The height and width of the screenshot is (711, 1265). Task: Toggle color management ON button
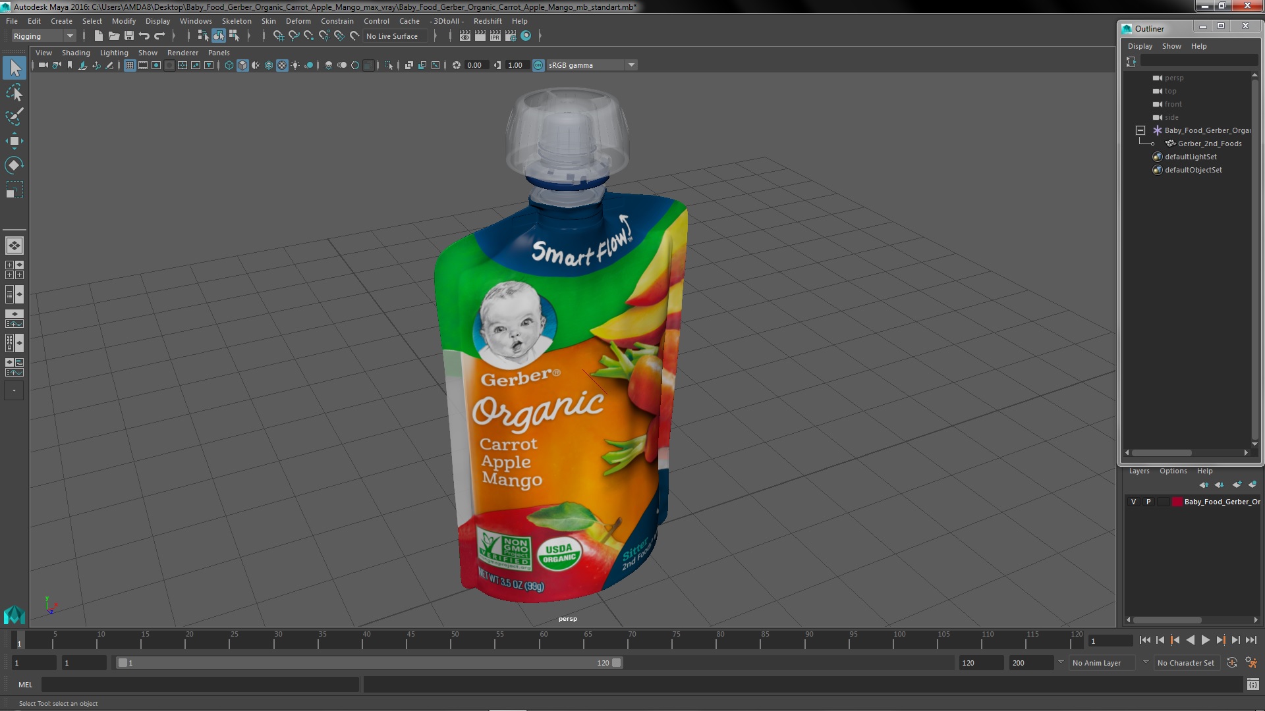click(x=538, y=65)
